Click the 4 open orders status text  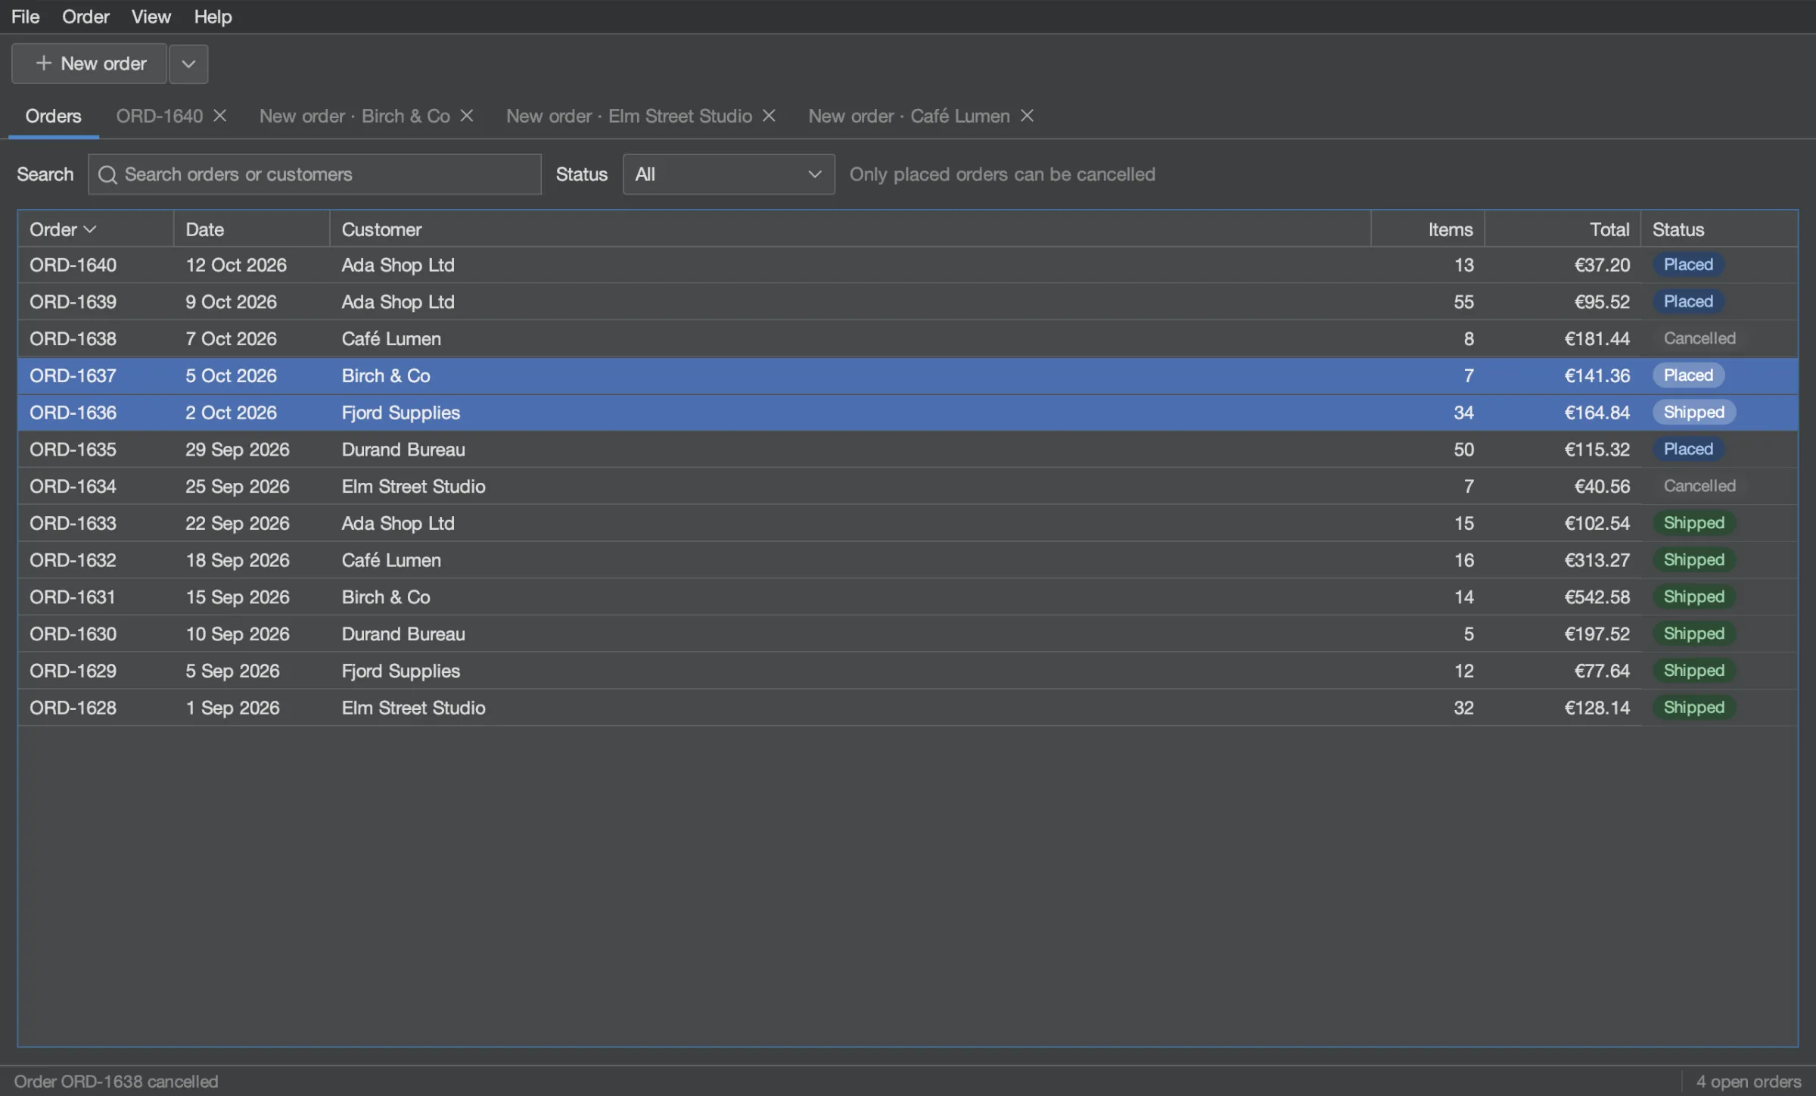point(1748,1082)
